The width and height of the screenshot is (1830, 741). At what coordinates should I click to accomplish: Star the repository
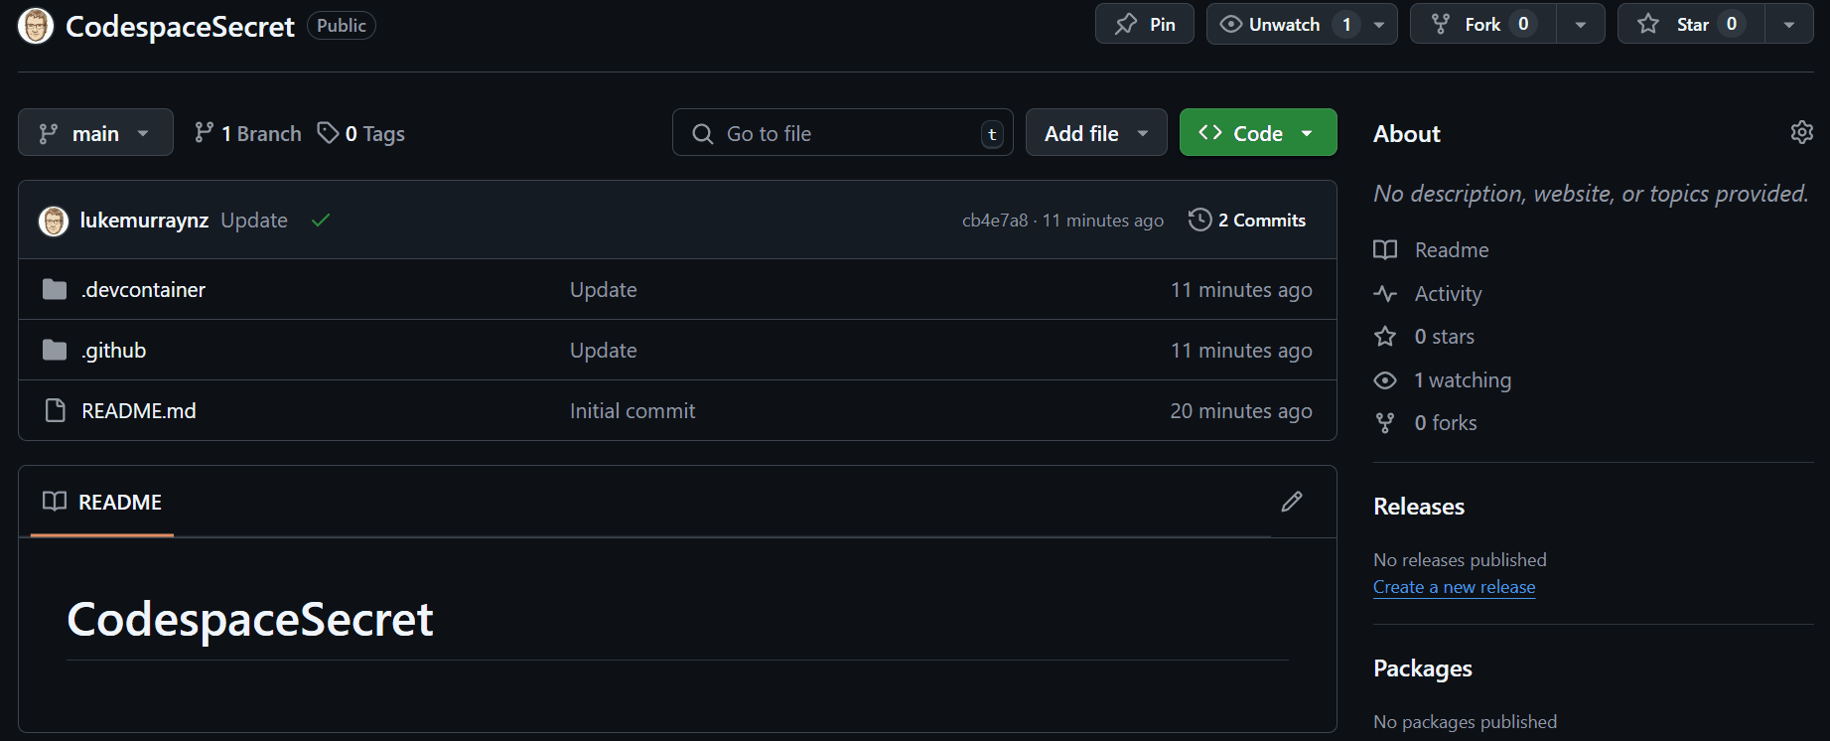tap(1691, 25)
